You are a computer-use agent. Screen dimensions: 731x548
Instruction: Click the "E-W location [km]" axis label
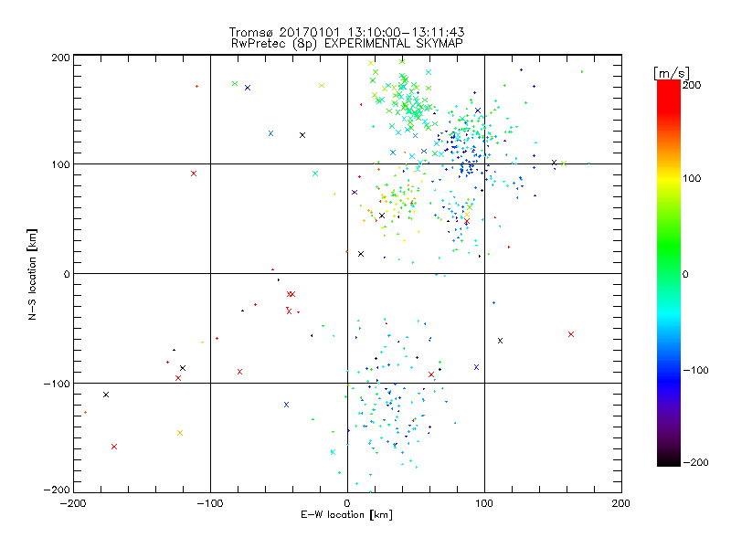click(x=346, y=515)
